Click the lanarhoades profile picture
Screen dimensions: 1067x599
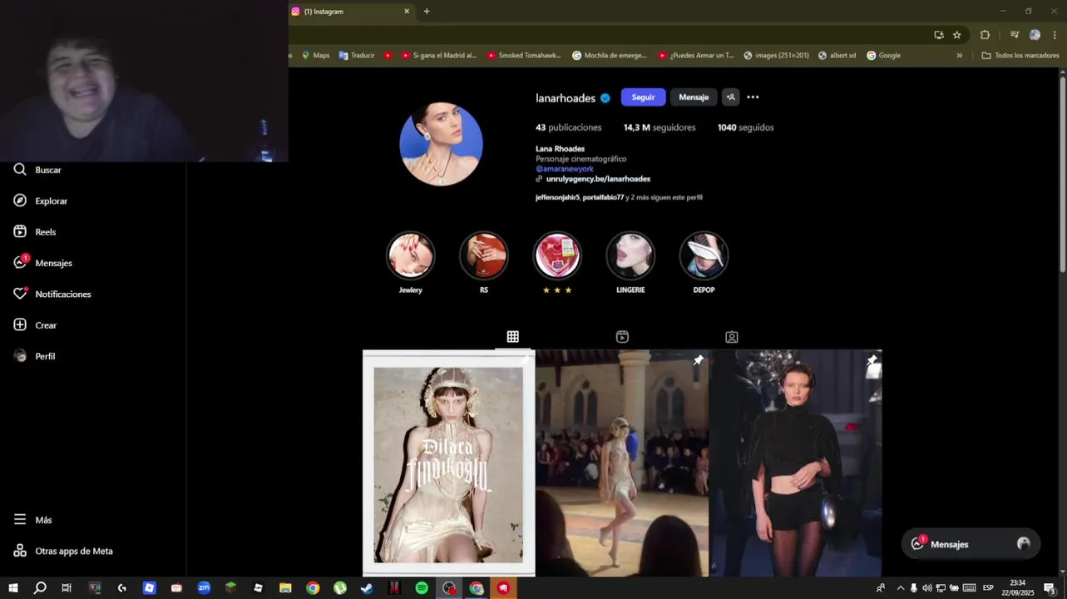(x=441, y=144)
